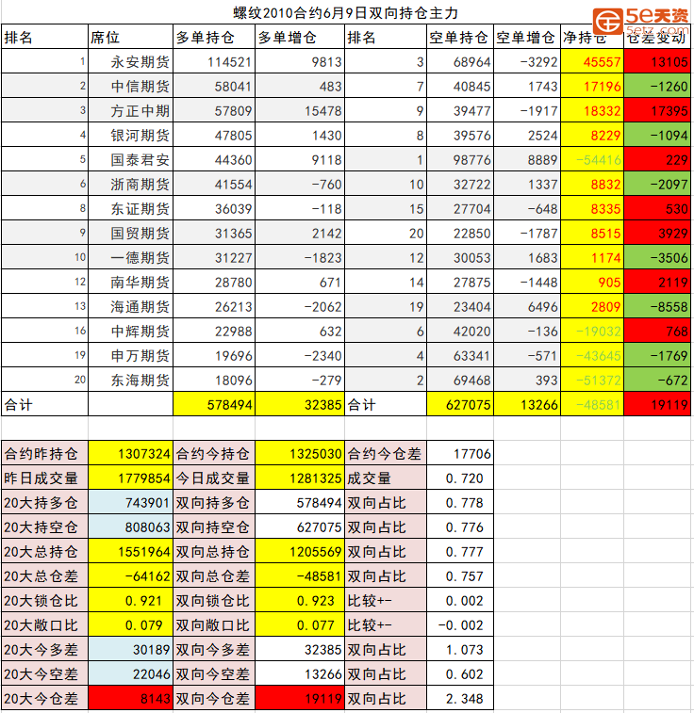The width and height of the screenshot is (694, 713).
Task: Select green change cell -8558
Action: (657, 307)
